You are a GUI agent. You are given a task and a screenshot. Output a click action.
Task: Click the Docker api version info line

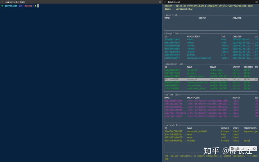click(x=208, y=6)
